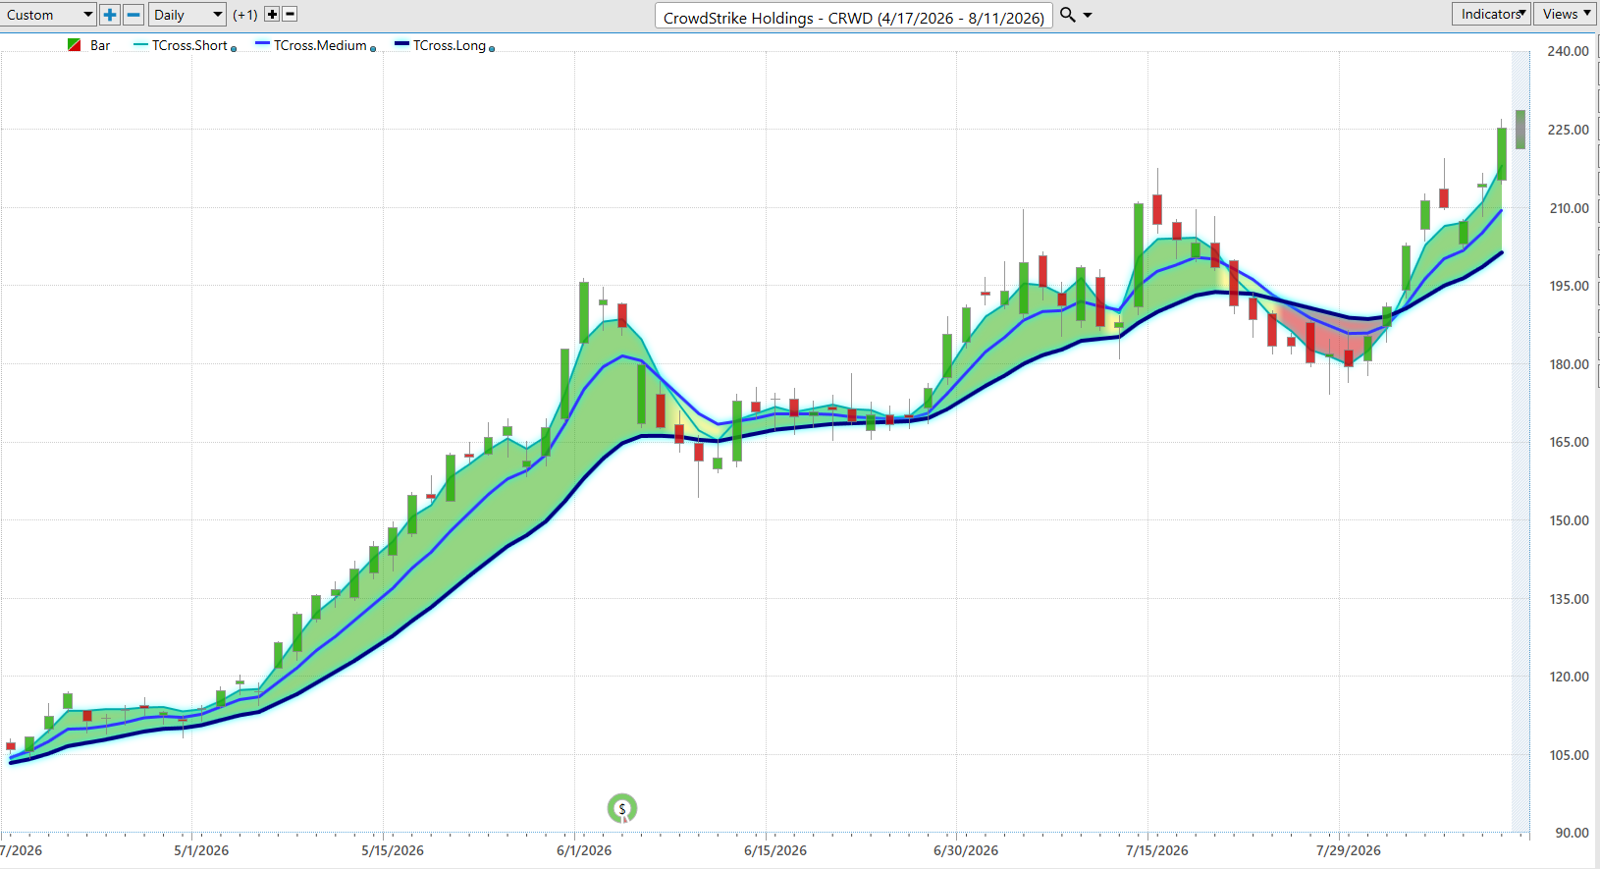
Task: Toggle the TCross.Long indicator dot
Action: click(x=492, y=49)
